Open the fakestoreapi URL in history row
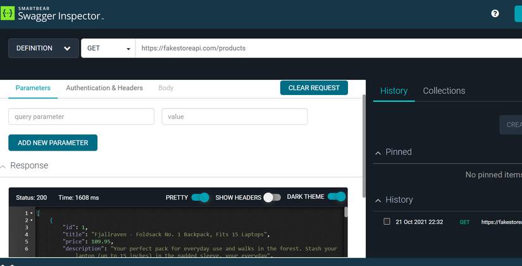 click(501, 222)
